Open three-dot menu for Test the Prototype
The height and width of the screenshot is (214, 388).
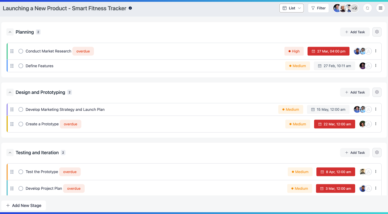[376, 172]
